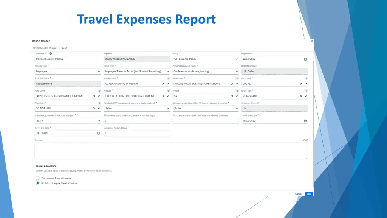Open the Travel Type dropdown
387x218 pixels.
point(136,72)
